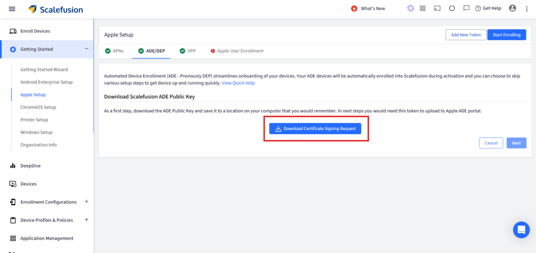Expand Enrollment Configurations section
Image resolution: width=536 pixels, height=253 pixels.
(86, 201)
